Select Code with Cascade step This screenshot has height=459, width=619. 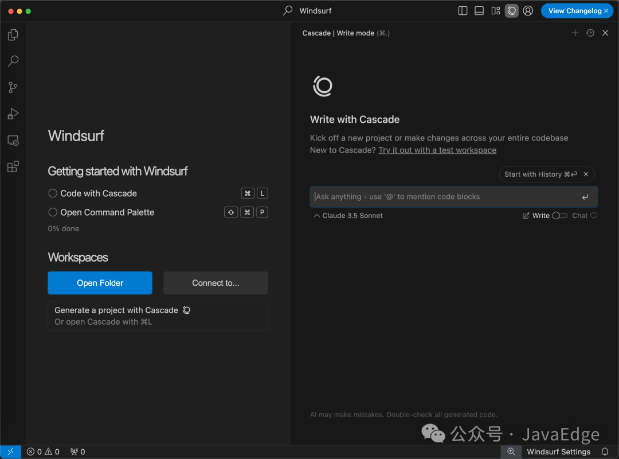tap(93, 193)
